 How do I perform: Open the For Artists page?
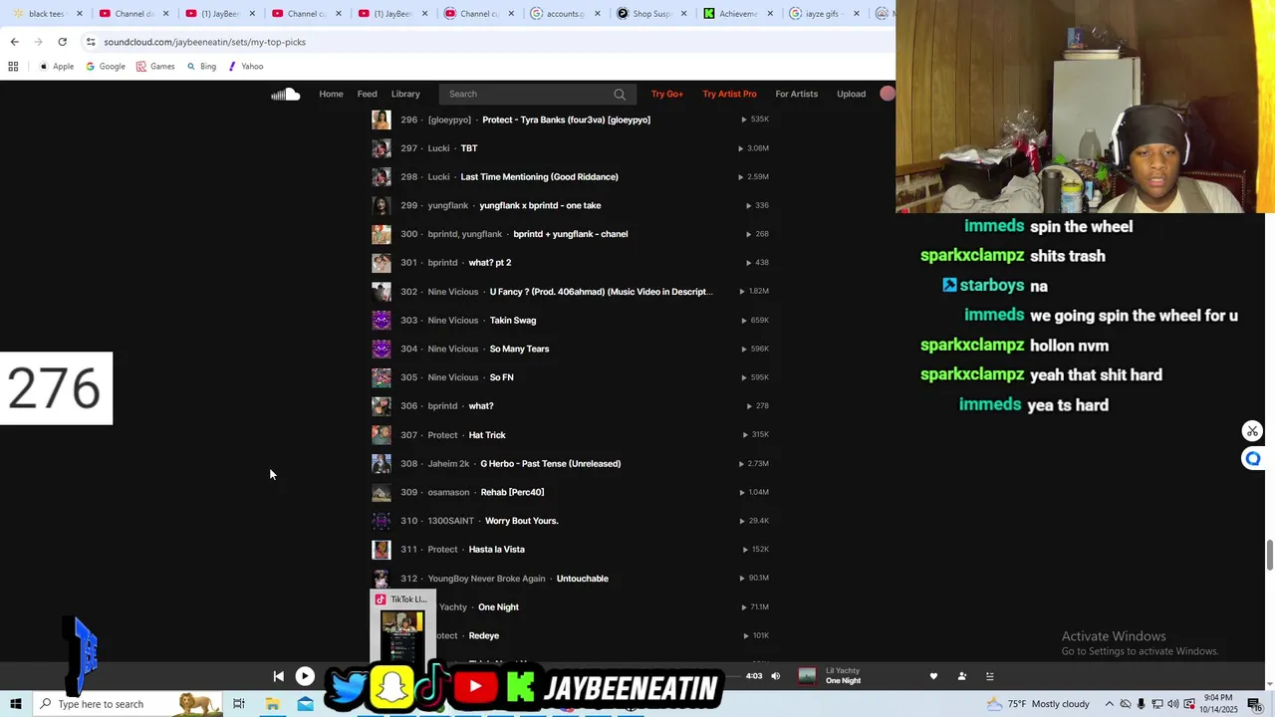(797, 94)
